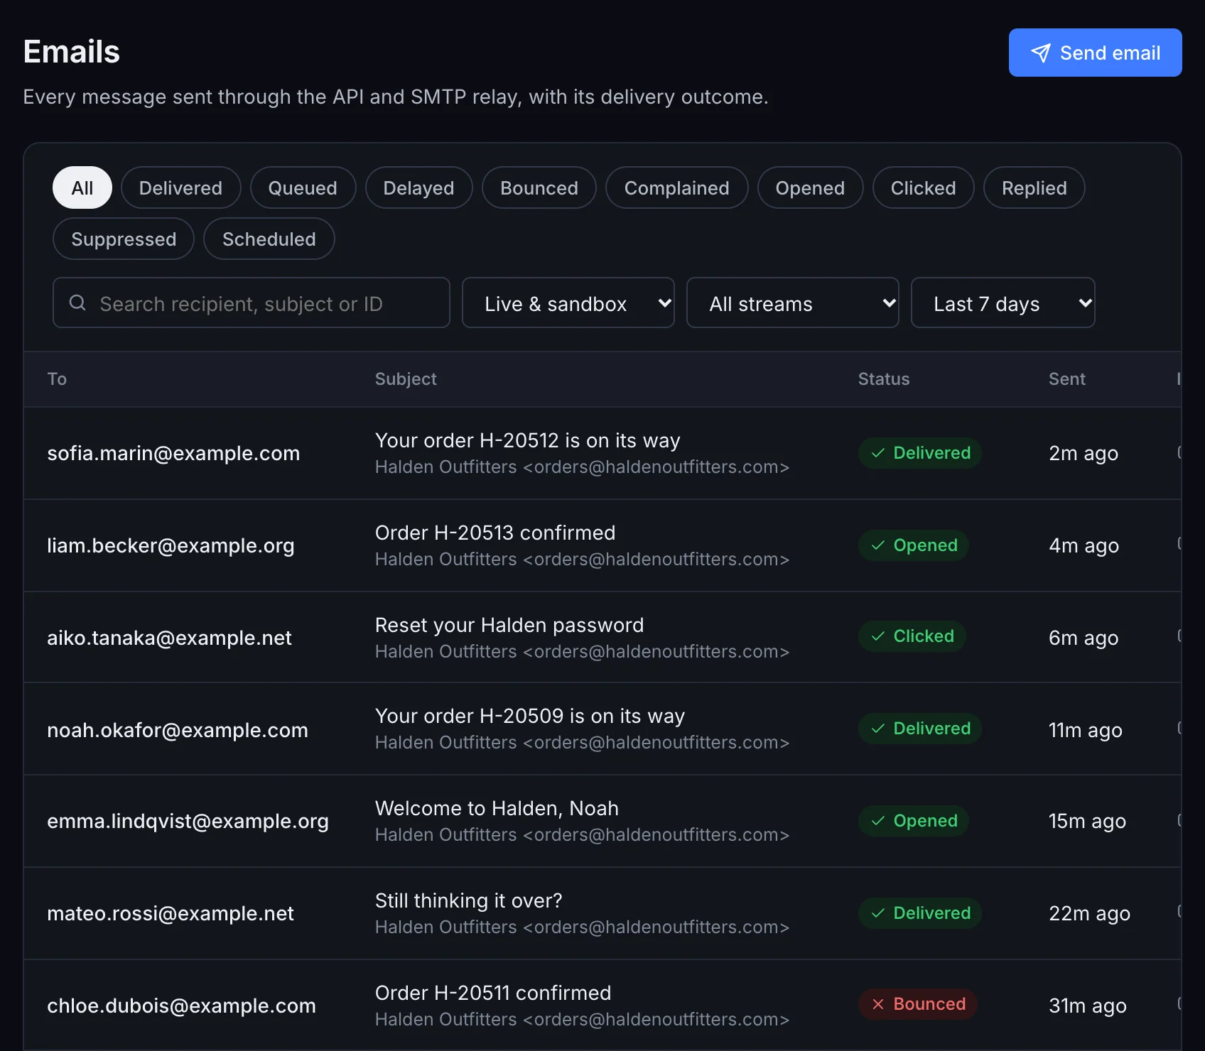Image resolution: width=1205 pixels, height=1051 pixels.
Task: Click sender line under 'Order H-20513 confirmed'
Action: [x=582, y=560]
